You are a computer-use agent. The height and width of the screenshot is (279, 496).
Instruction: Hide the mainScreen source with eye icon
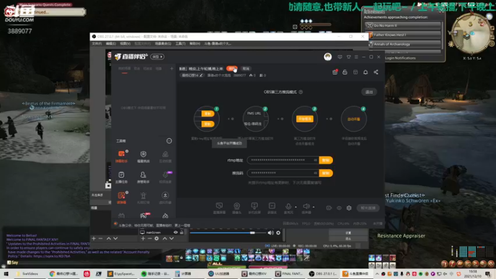[x=175, y=232]
